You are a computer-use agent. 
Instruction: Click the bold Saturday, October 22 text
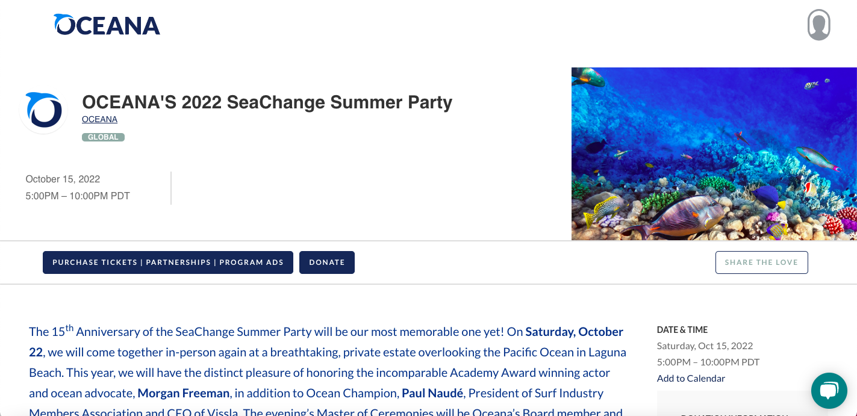[574, 332]
